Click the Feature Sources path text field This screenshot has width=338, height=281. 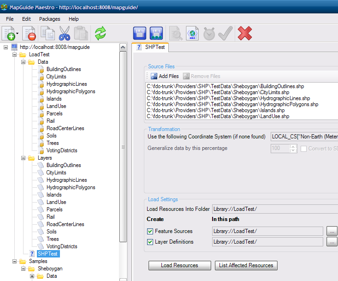coord(267,231)
